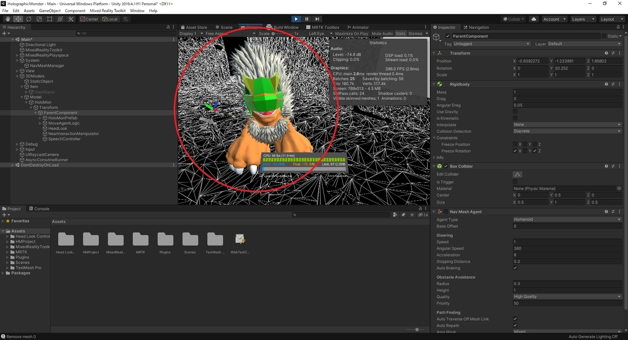Click Search by Label icon in Project
628x340 pixels.
click(403, 215)
